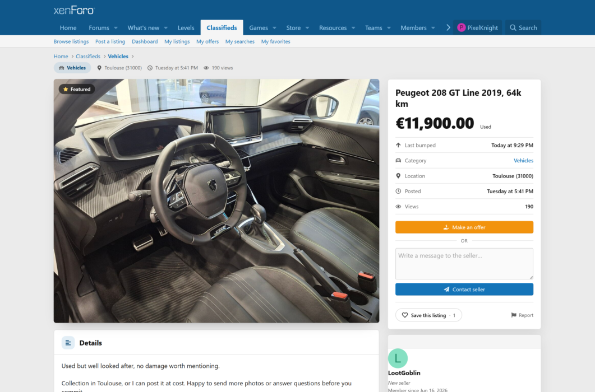The height and width of the screenshot is (392, 595).
Task: Open My searches link
Action: coord(240,41)
